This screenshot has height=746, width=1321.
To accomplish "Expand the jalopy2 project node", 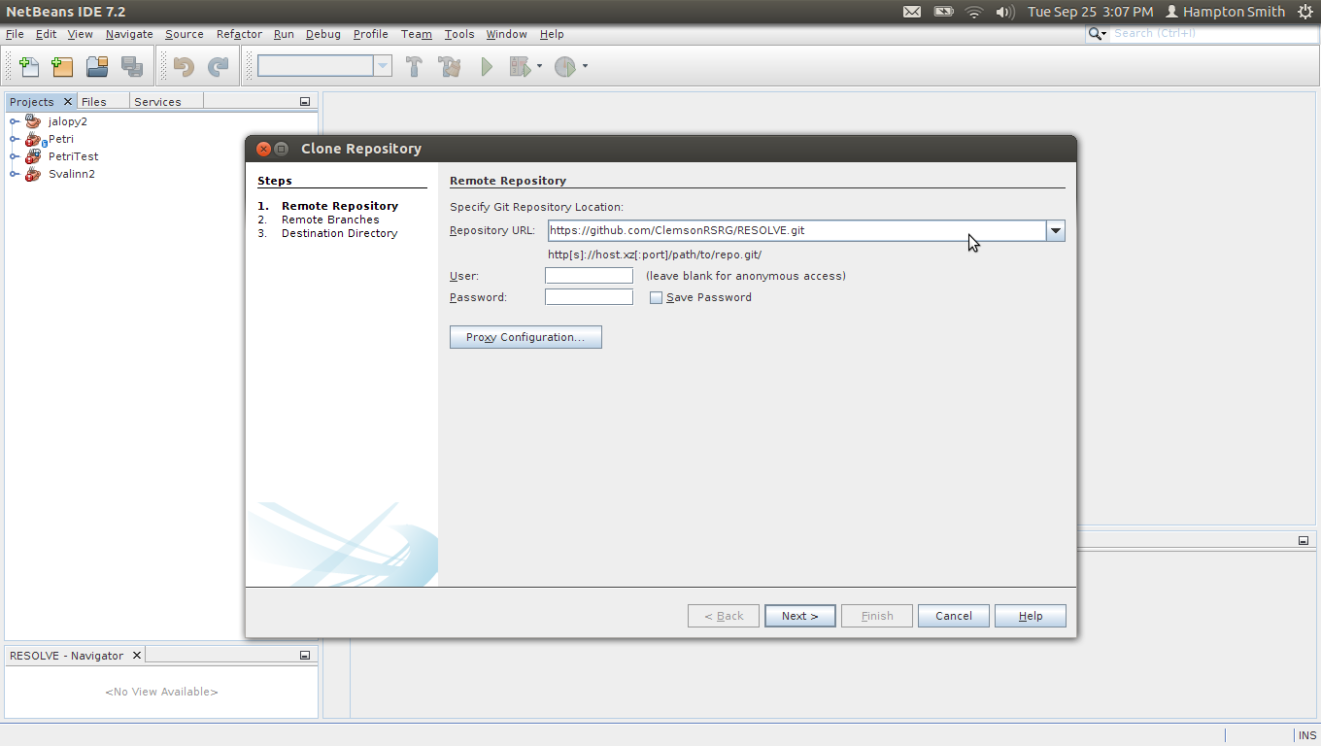I will pos(15,121).
